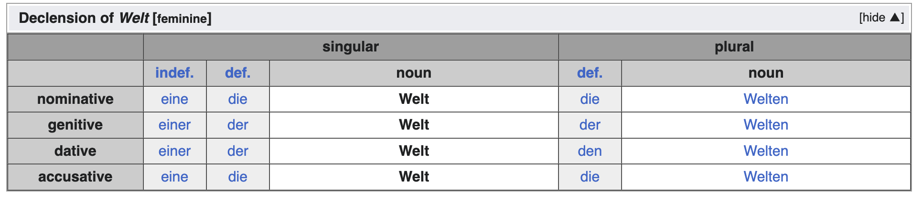Open nominative plural 'Welten' link
The height and width of the screenshot is (202, 922).
coord(766,99)
